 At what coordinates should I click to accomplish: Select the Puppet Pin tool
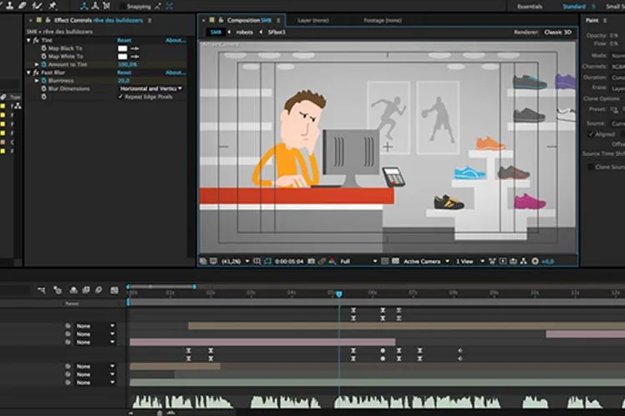pyautogui.click(x=52, y=6)
